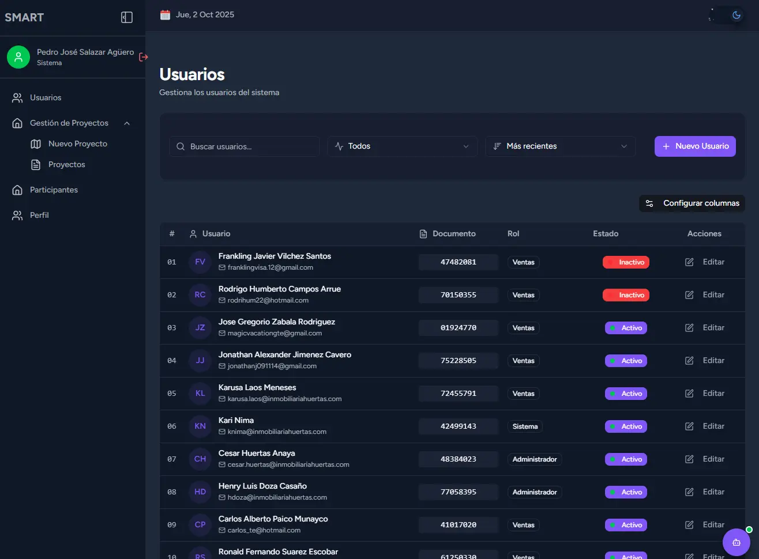The image size is (759, 559).
Task: Click the calendar icon beside the date
Action: (166, 15)
